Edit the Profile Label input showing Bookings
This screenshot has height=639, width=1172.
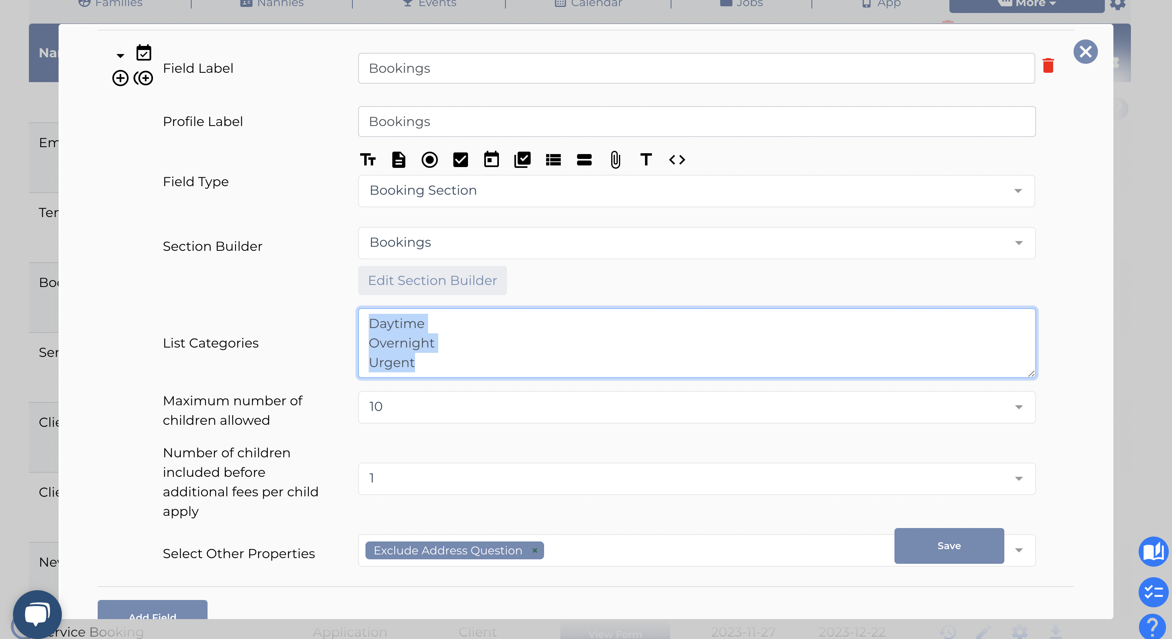click(696, 122)
